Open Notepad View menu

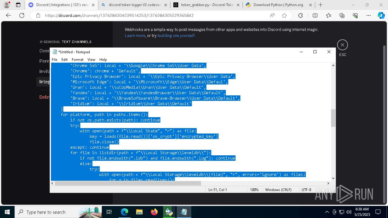click(x=91, y=60)
